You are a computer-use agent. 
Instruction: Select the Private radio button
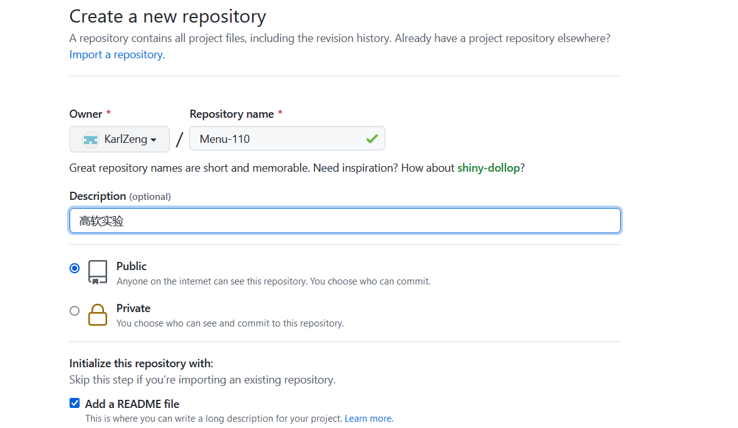75,311
